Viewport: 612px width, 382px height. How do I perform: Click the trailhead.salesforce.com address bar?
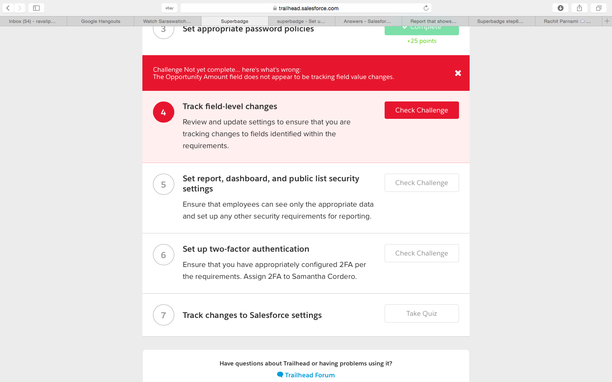tap(306, 8)
